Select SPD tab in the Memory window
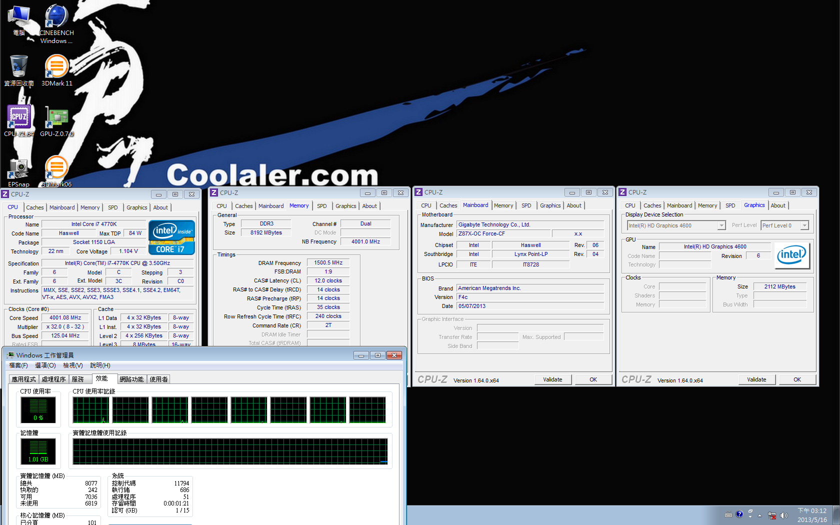This screenshot has width=840, height=525. coord(322,206)
